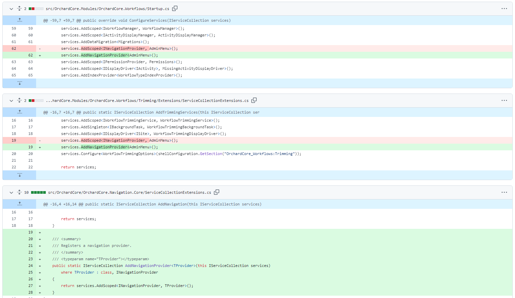This screenshot has width=515, height=298.
Task: Click the ConfigureServices hunk header text
Action: 137,20
